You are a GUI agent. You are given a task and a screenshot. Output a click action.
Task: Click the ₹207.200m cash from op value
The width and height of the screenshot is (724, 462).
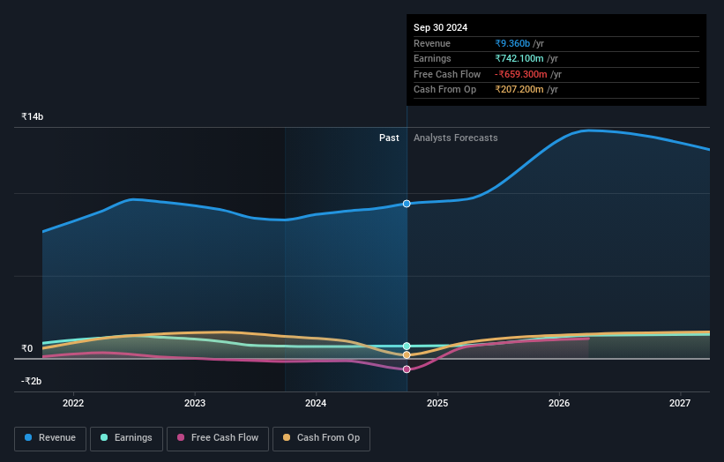point(519,90)
